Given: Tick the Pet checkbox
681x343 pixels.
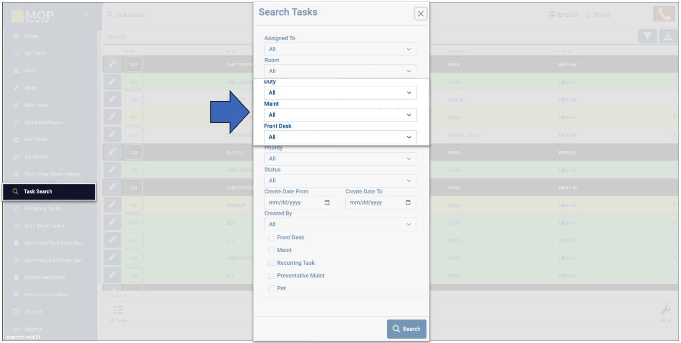Looking at the screenshot, I should click(x=271, y=289).
